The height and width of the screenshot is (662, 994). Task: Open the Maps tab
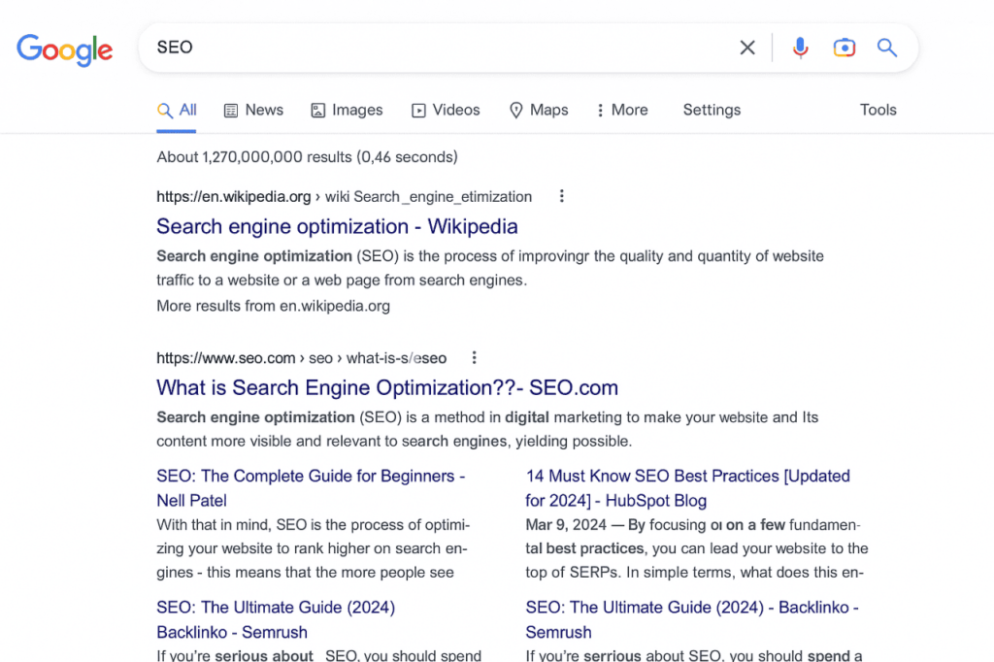tap(539, 111)
